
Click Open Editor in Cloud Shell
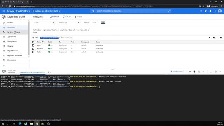pyautogui.click(x=177, y=71)
